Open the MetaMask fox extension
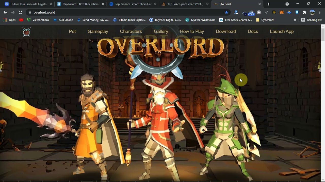 (282, 12)
